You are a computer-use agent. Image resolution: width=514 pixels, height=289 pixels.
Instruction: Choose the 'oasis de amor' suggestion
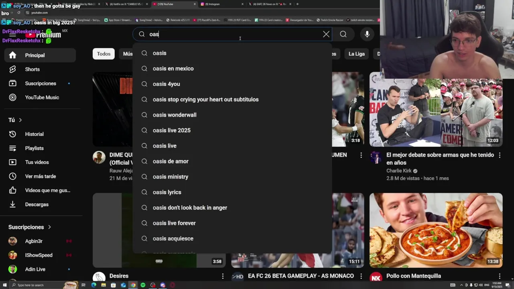tap(233, 161)
